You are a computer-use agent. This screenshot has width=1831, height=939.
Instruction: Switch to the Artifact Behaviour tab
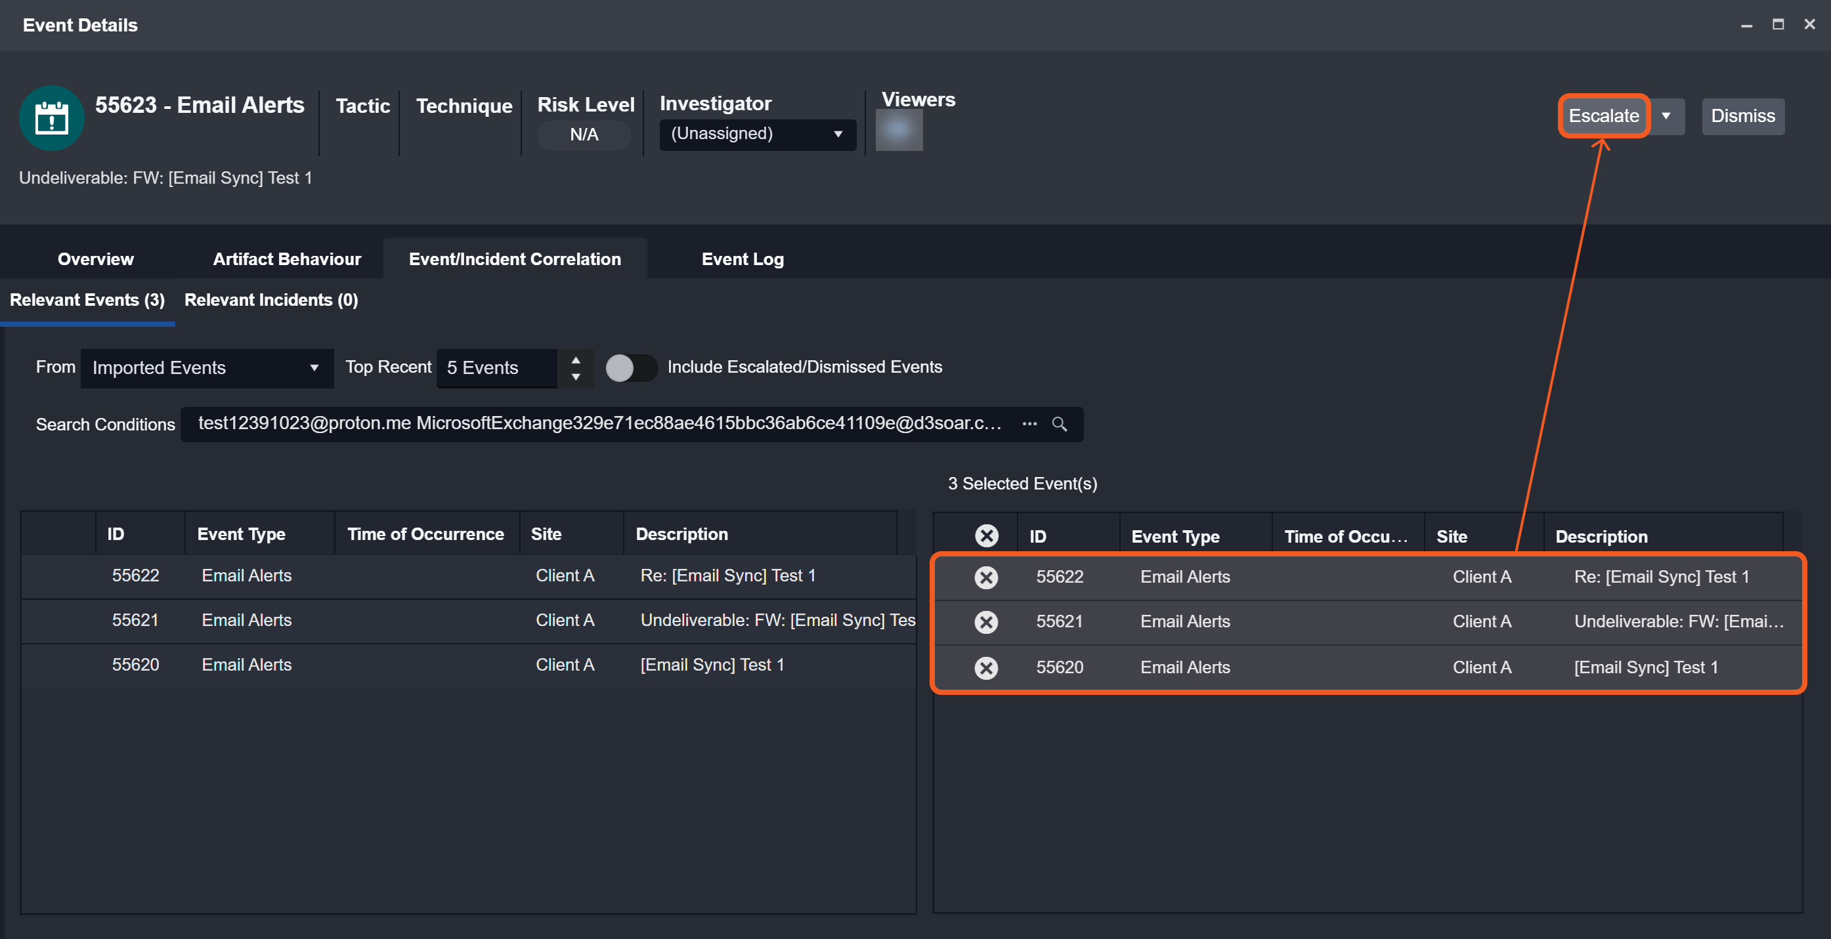[286, 259]
